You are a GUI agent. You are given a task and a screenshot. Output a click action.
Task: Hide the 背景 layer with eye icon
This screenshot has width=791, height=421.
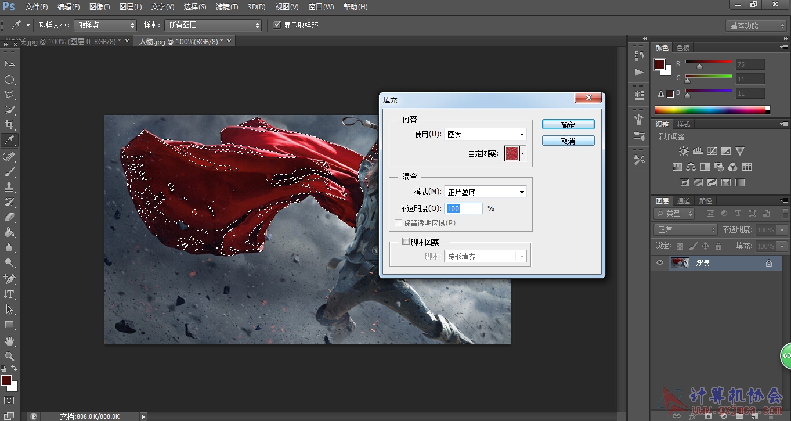(x=660, y=263)
